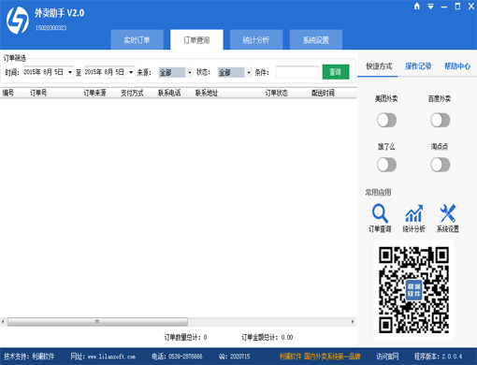Click the 技术支持 status text

[x=29, y=357]
